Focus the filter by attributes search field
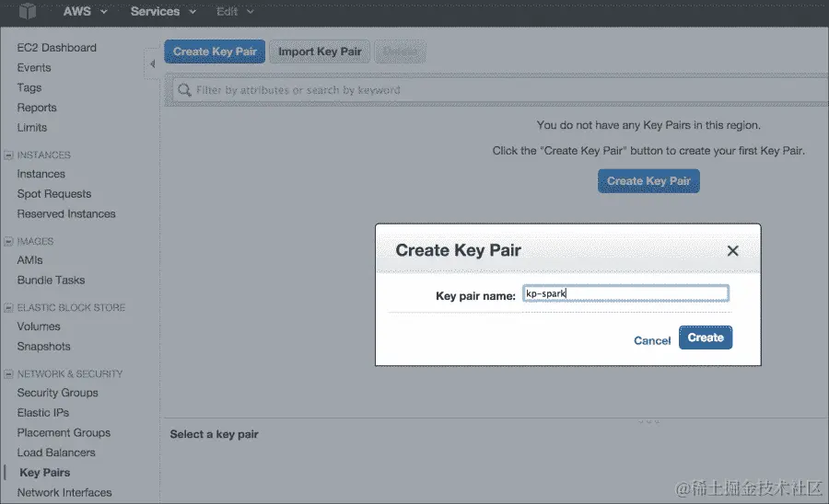This screenshot has height=504, width=829. coord(499,90)
